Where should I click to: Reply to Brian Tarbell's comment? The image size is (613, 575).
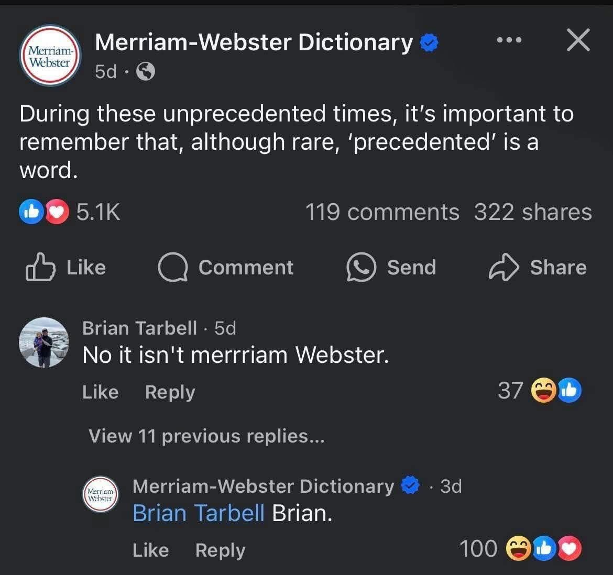click(170, 392)
